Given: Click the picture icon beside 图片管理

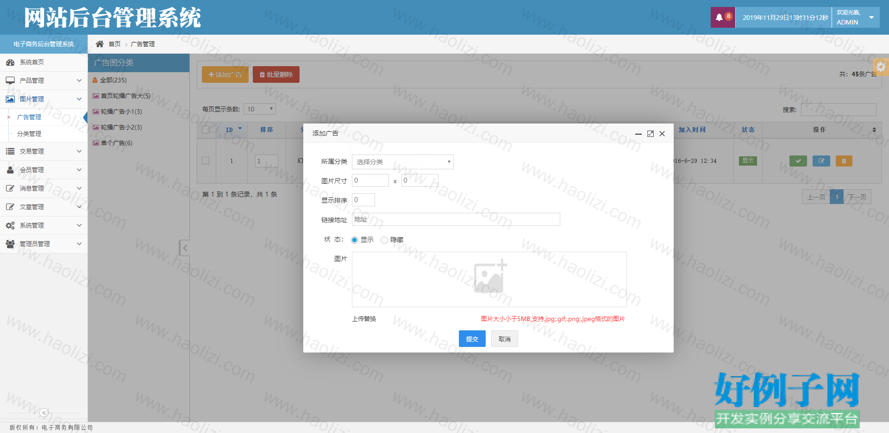Looking at the screenshot, I should pos(10,99).
